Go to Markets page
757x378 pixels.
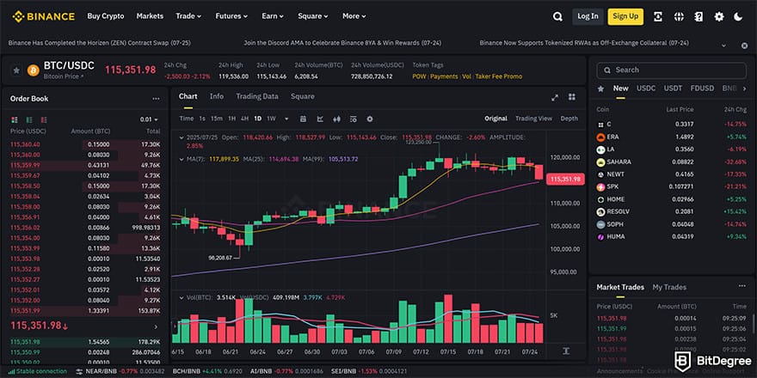(x=150, y=16)
